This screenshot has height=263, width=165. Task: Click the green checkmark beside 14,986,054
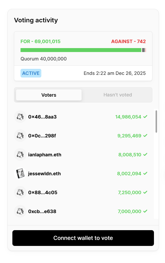(145, 117)
